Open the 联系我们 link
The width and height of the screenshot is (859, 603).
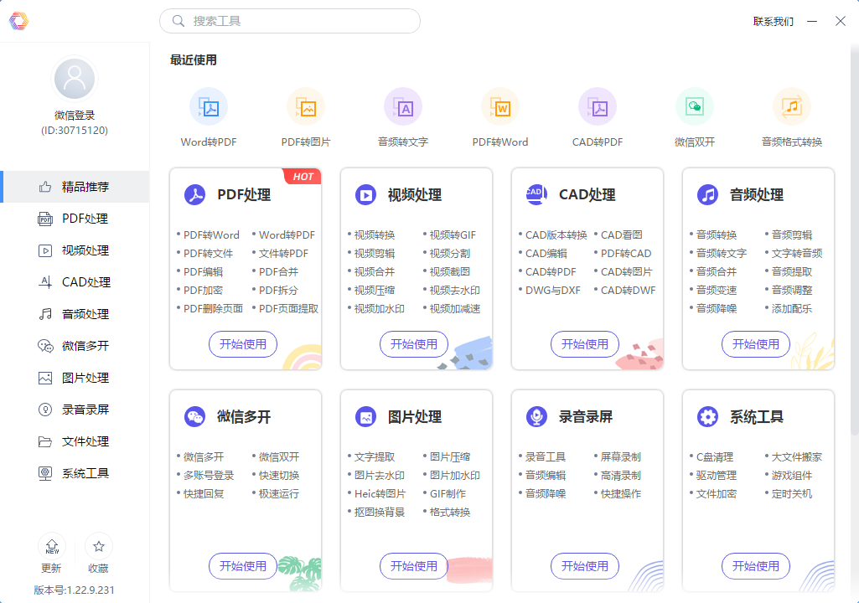pos(773,22)
